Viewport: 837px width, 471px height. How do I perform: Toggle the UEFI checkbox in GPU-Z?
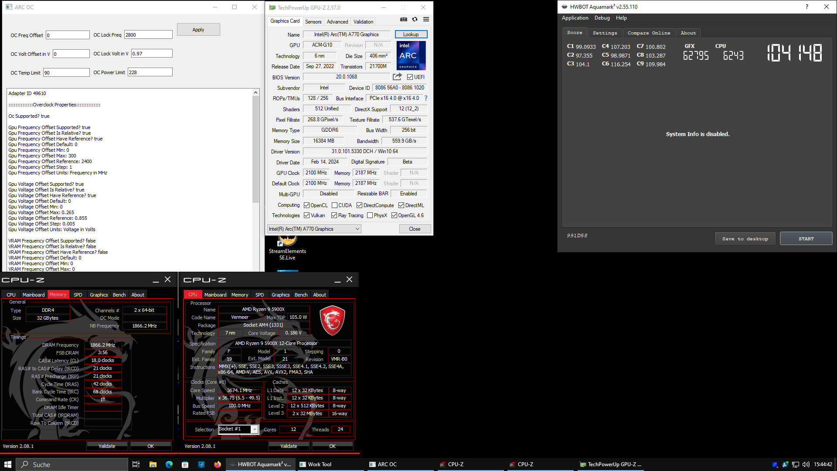pos(410,77)
